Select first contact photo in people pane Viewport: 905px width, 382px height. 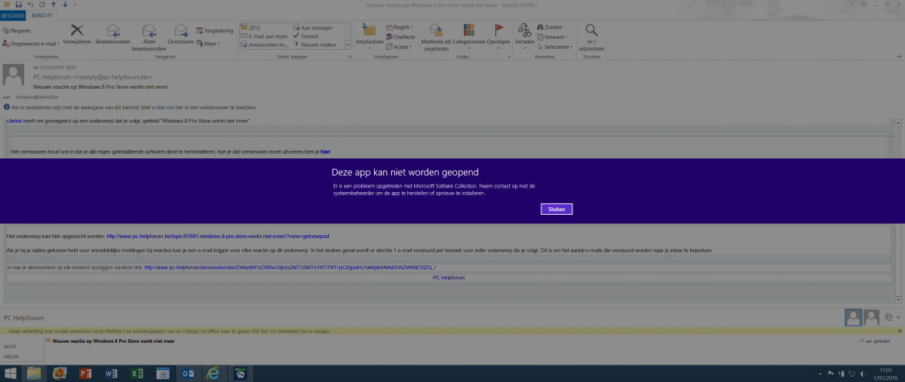(853, 317)
